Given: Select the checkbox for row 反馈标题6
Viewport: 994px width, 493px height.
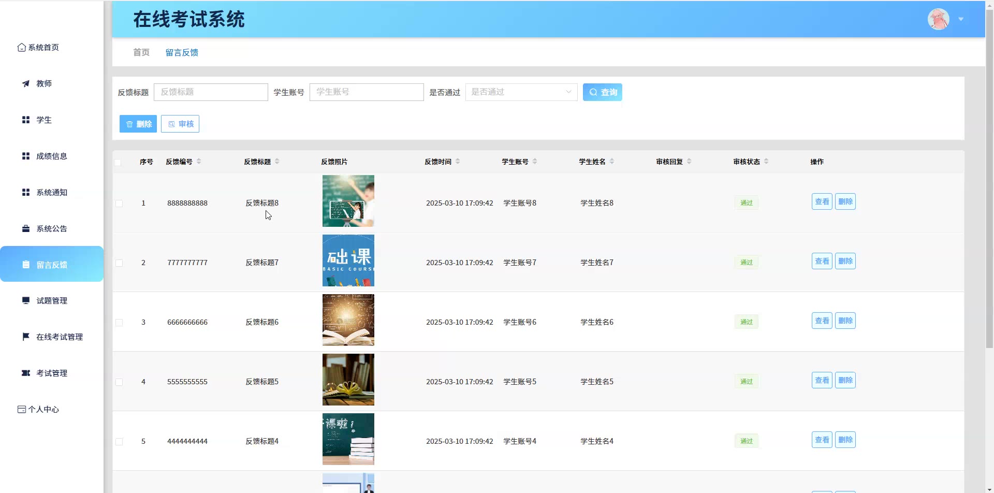Looking at the screenshot, I should point(119,323).
